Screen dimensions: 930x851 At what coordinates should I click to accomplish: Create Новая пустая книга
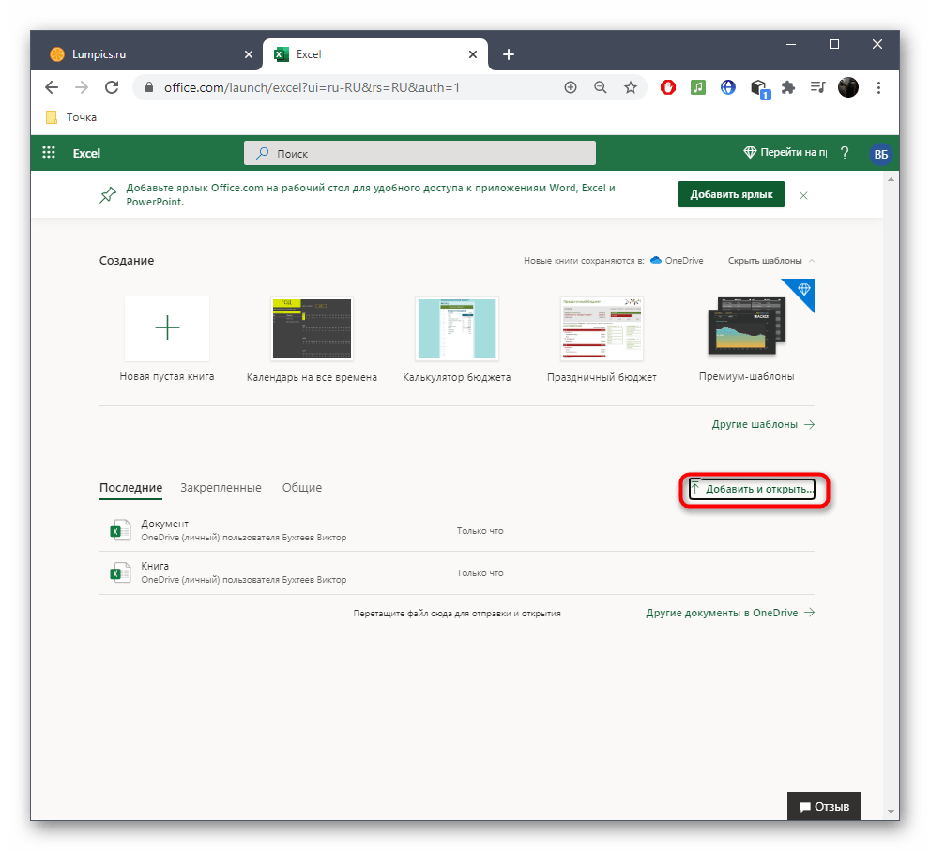pyautogui.click(x=167, y=340)
